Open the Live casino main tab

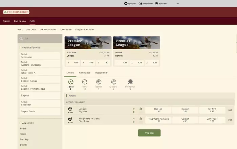(20, 21)
